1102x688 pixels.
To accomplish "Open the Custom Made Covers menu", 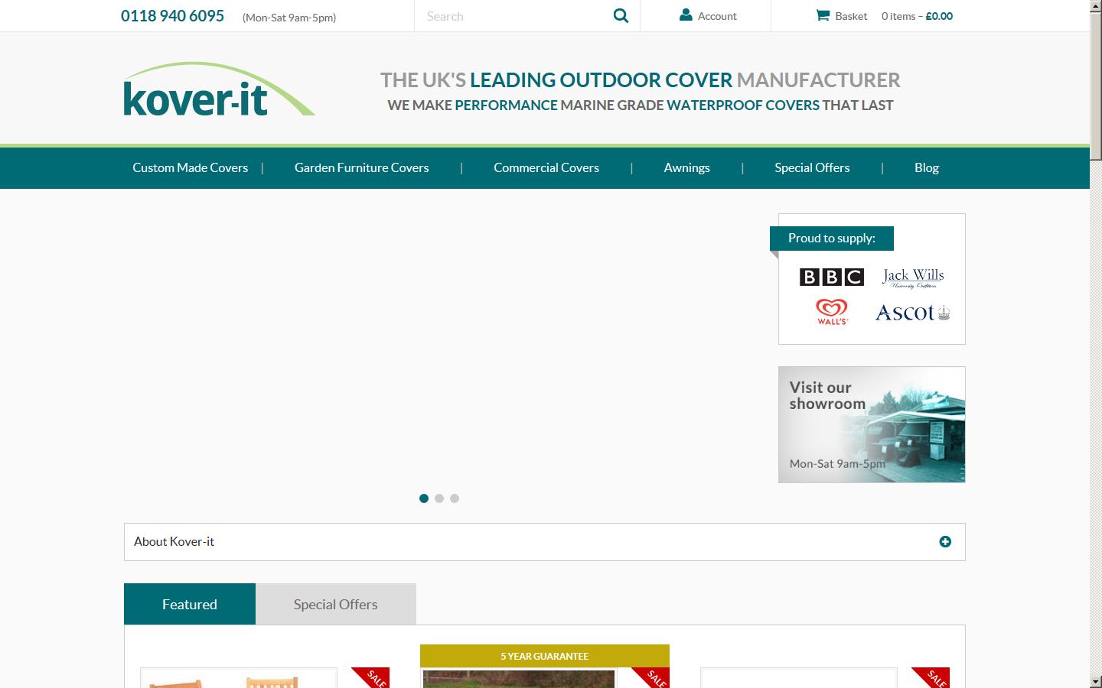I will click(x=190, y=167).
